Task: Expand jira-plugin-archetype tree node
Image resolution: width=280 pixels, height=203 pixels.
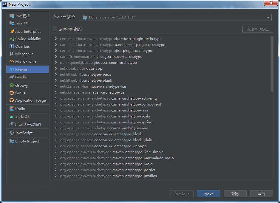Action: [x=56, y=51]
